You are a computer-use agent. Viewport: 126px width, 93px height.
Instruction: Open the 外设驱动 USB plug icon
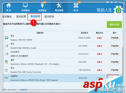coord(42,5)
